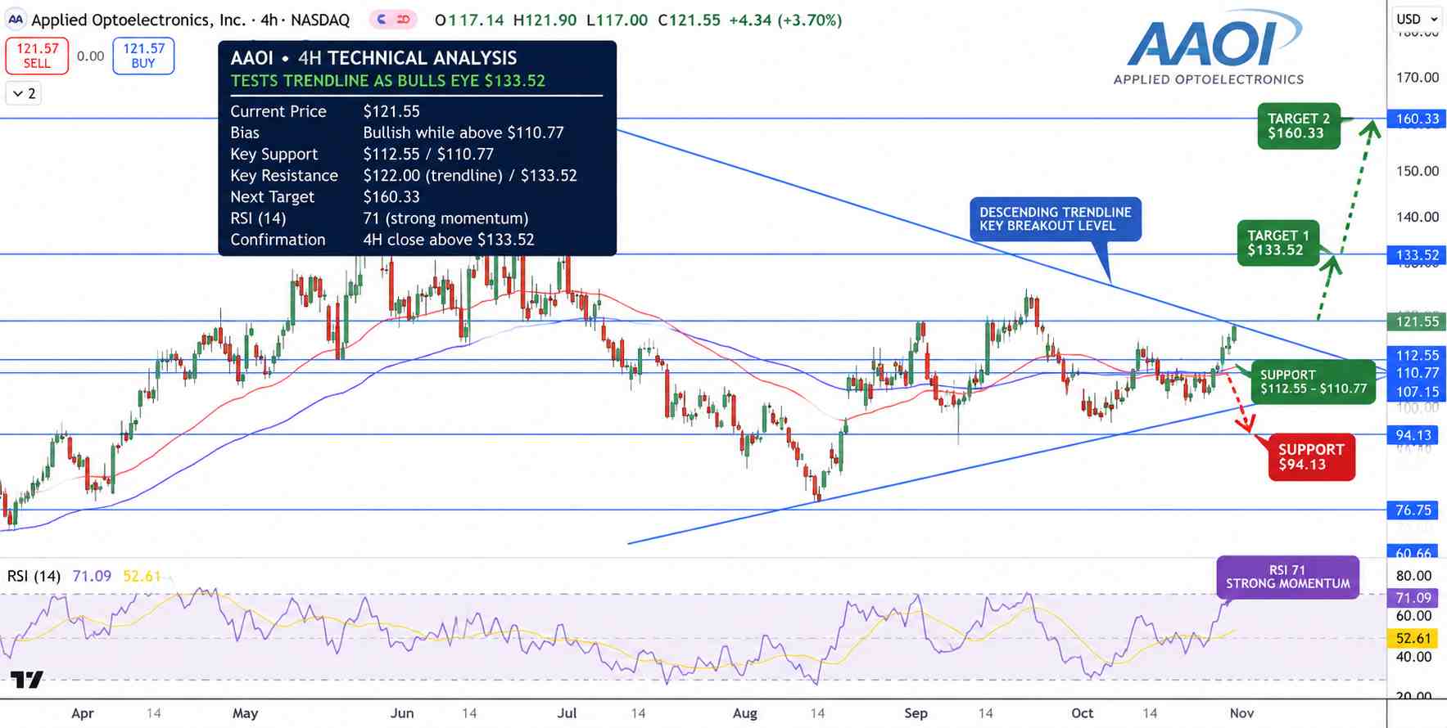The height and width of the screenshot is (728, 1447).
Task: Click the 160.33 price label on the axis
Action: [1417, 119]
